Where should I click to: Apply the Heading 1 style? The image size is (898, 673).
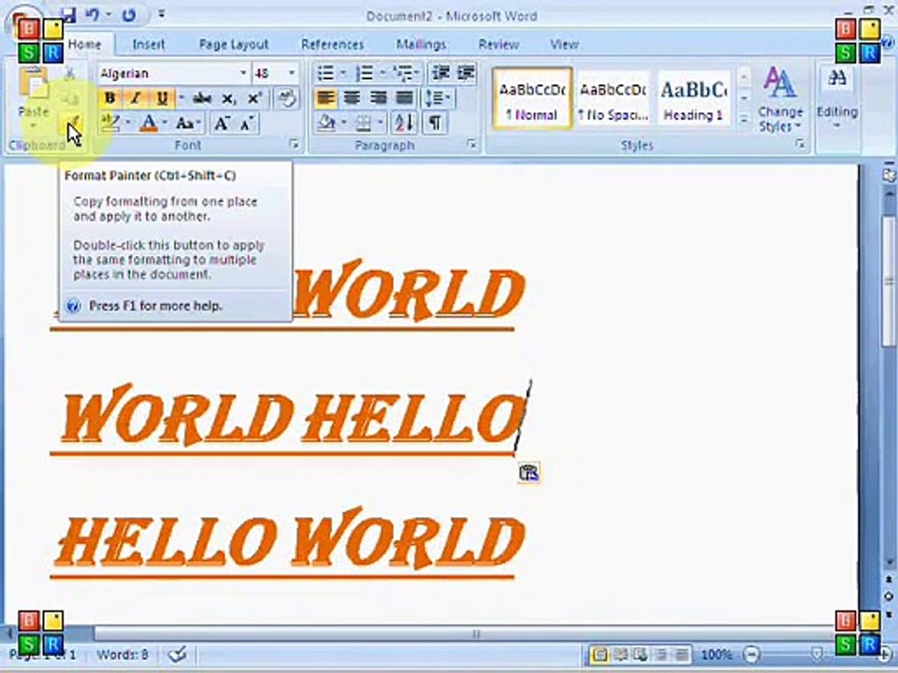point(694,99)
